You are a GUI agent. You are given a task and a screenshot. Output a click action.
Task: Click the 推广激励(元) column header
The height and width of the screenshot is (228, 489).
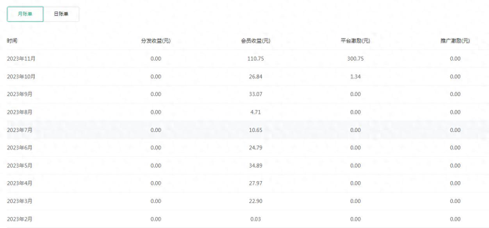pos(455,40)
